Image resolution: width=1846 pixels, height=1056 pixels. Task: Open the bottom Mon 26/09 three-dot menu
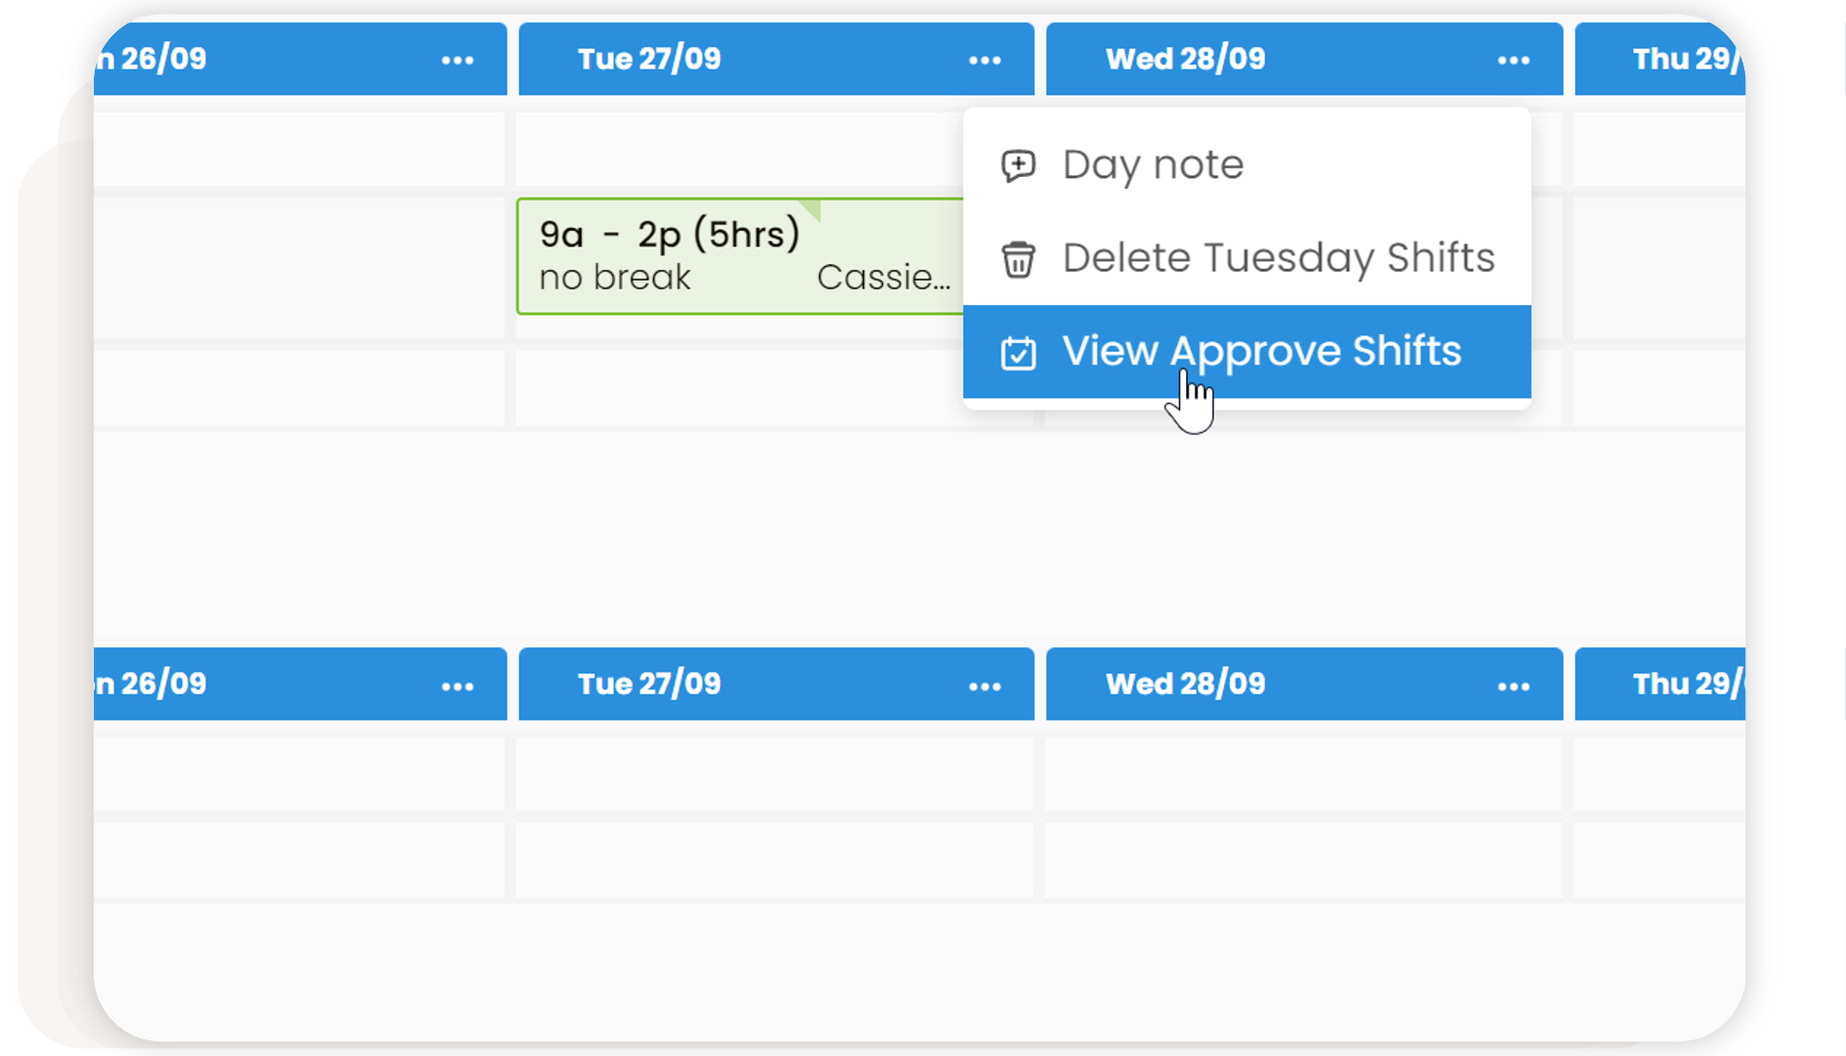click(458, 686)
